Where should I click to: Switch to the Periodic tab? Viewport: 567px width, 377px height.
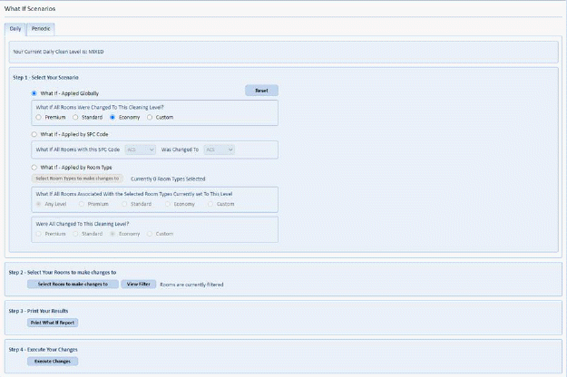click(x=41, y=29)
